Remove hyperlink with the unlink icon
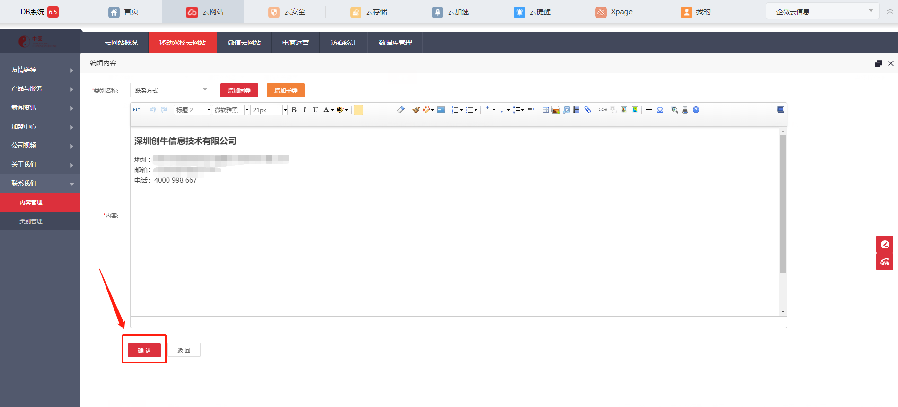The image size is (898, 407). pyautogui.click(x=613, y=110)
